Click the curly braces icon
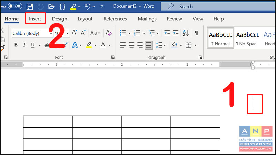This screenshot has width=276, height=155. [62, 7]
